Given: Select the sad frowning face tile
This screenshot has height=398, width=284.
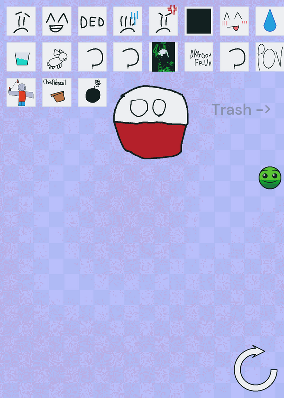Looking at the screenshot, I should (21, 21).
